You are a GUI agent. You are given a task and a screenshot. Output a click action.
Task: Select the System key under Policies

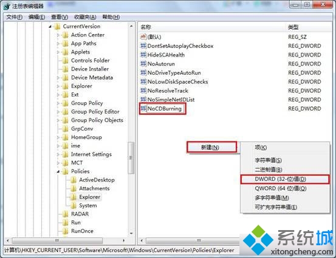pos(88,206)
